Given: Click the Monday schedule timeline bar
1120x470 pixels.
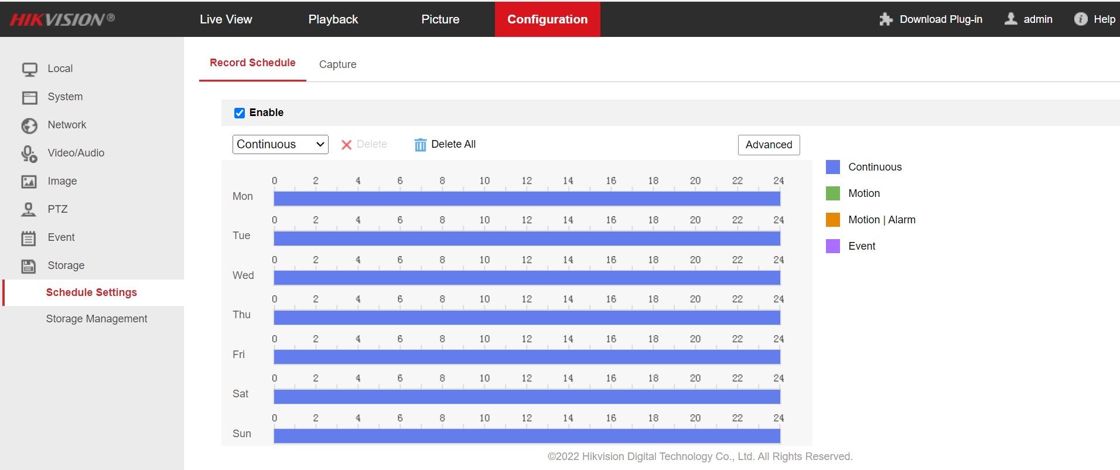Looking at the screenshot, I should click(527, 199).
